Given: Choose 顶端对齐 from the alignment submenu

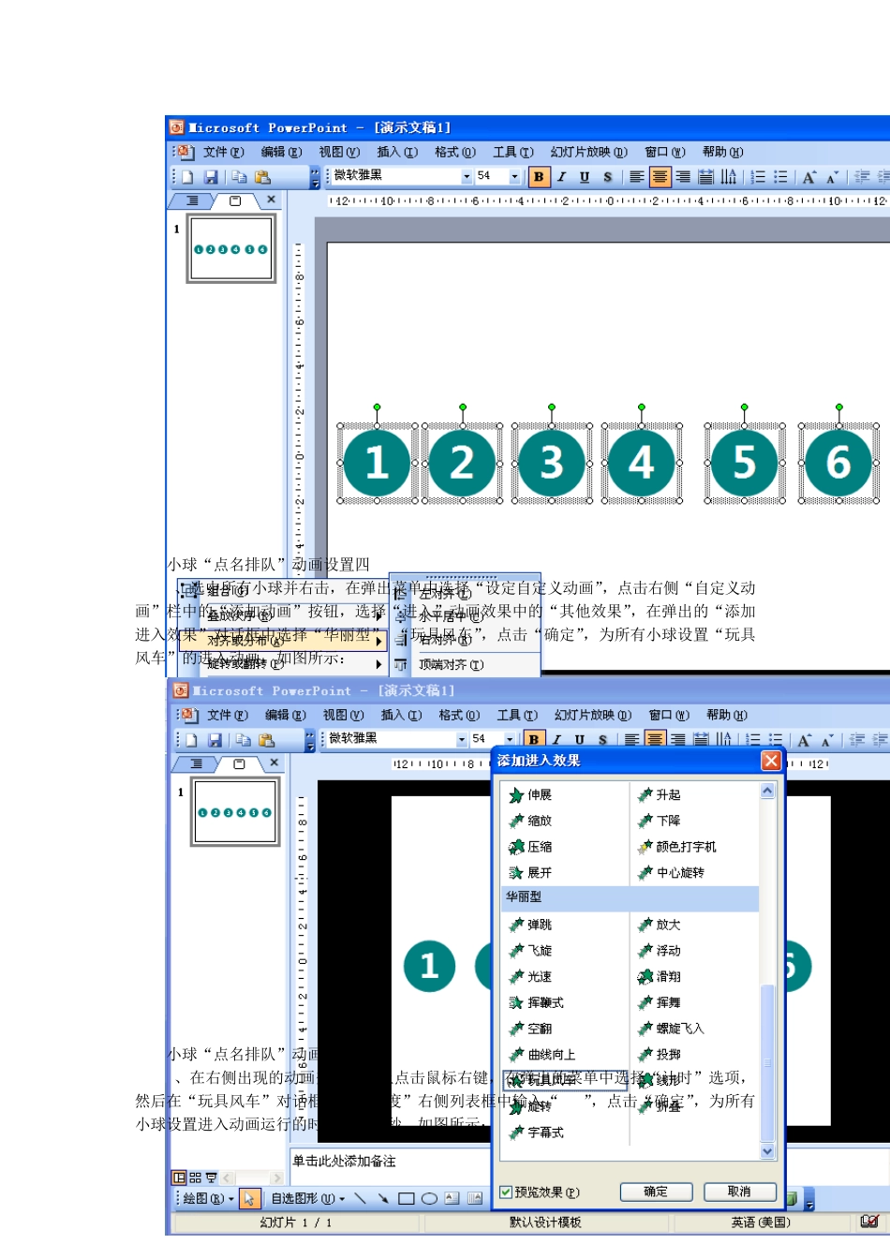Looking at the screenshot, I should click(x=451, y=665).
